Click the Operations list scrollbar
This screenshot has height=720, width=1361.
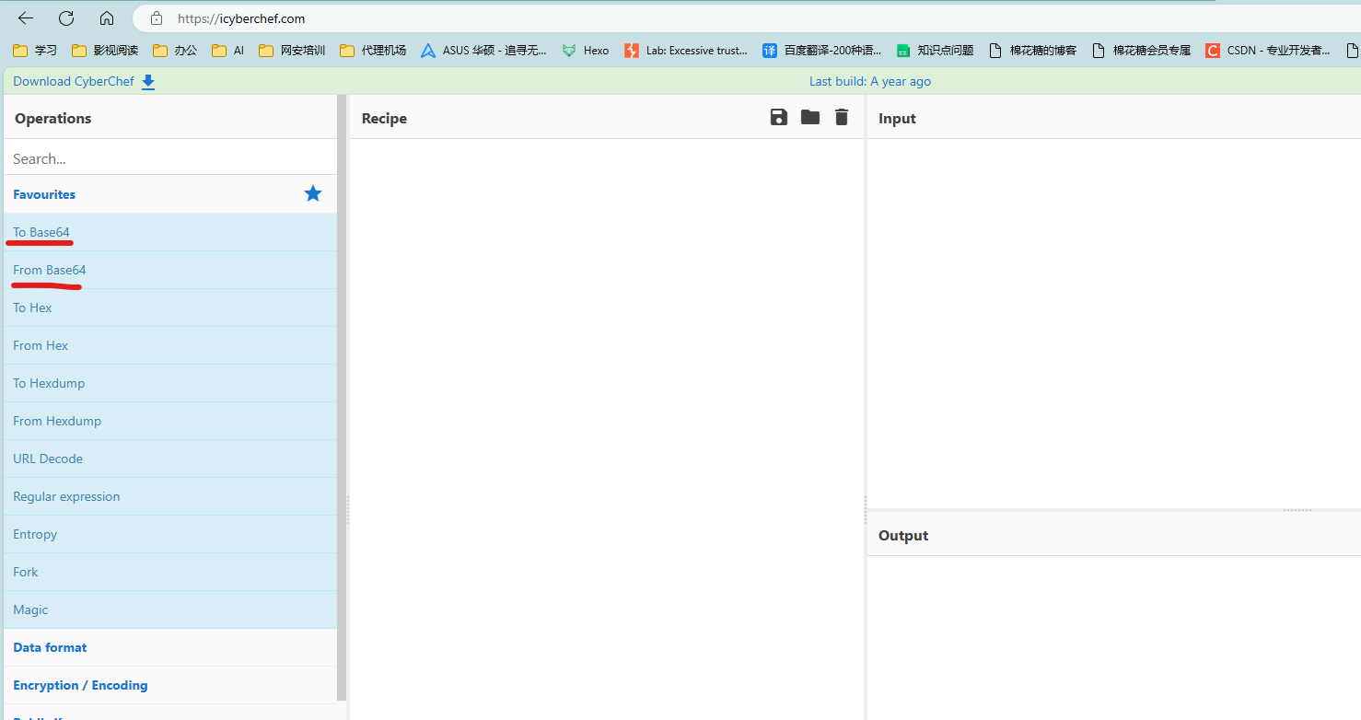point(342,397)
